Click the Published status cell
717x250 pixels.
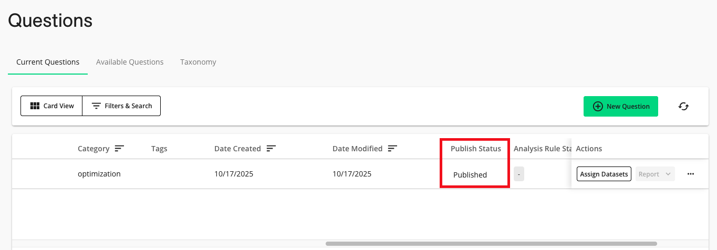[470, 175]
